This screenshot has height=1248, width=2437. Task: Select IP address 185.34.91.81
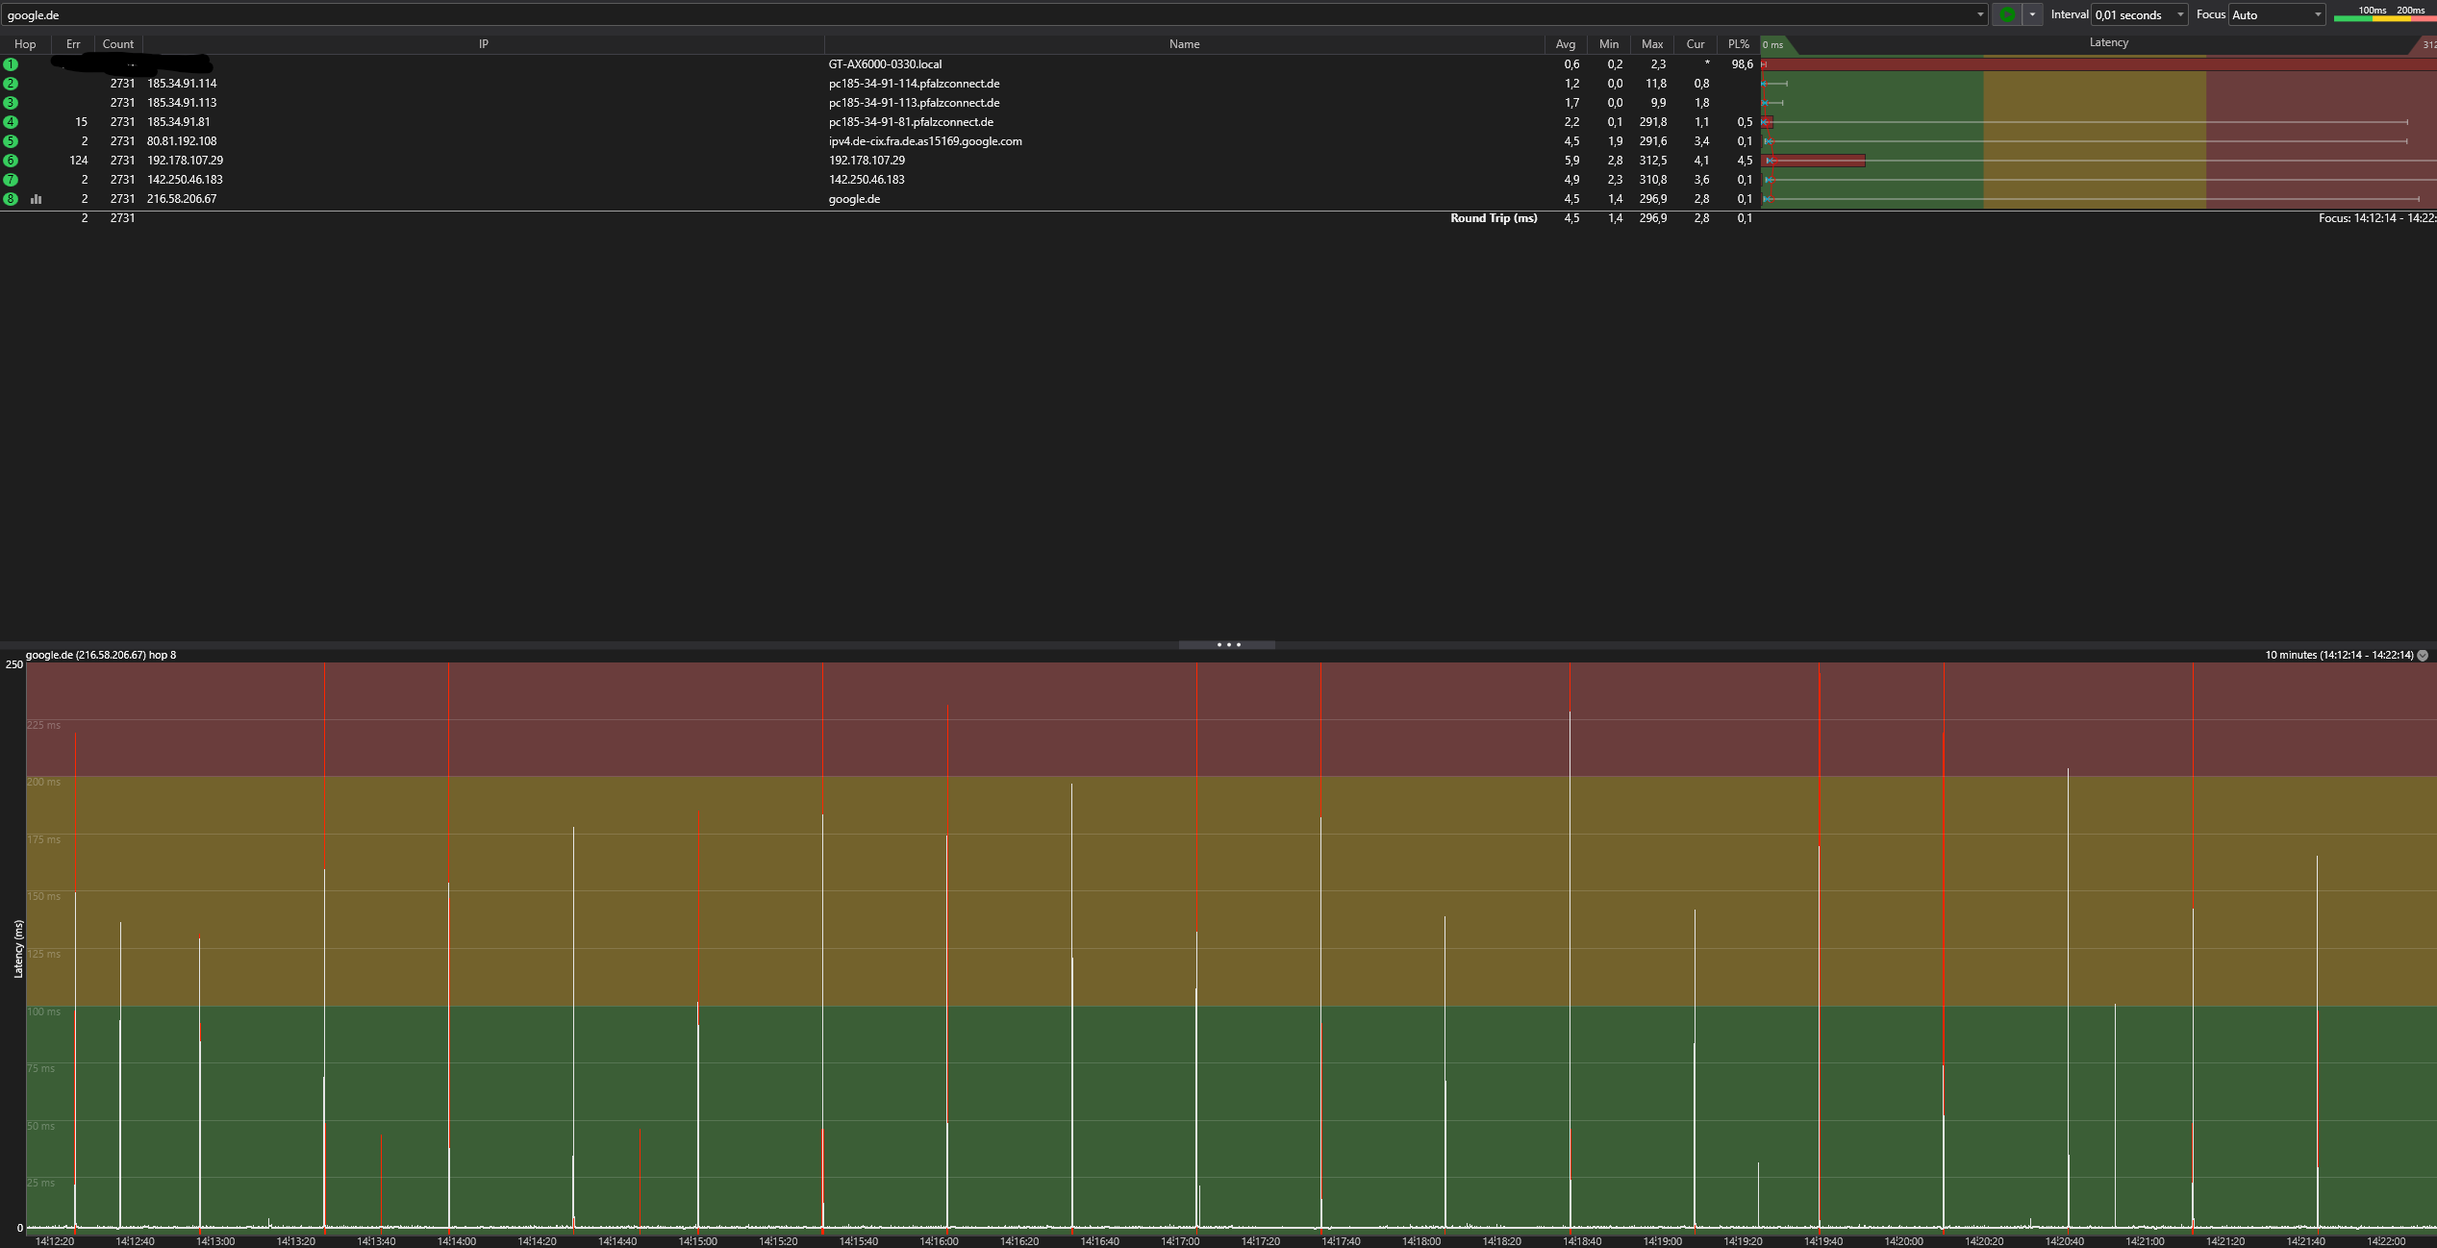pos(179,122)
